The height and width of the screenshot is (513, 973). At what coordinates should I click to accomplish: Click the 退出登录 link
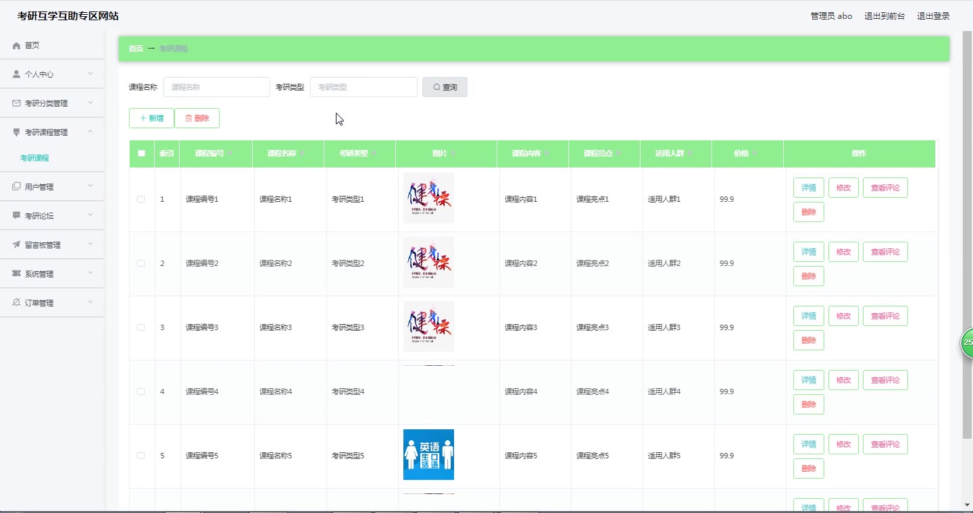tap(933, 16)
